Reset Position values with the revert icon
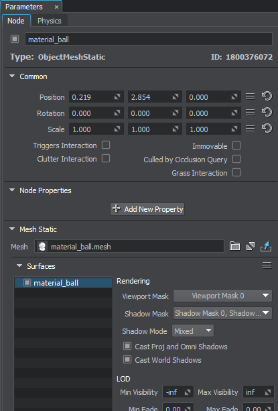 point(267,97)
